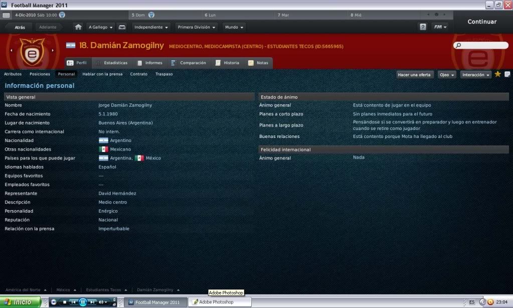Screen dimensions: 513x308
Task: Click the Windows Media Player logo in taskbar
Action: [54, 302]
